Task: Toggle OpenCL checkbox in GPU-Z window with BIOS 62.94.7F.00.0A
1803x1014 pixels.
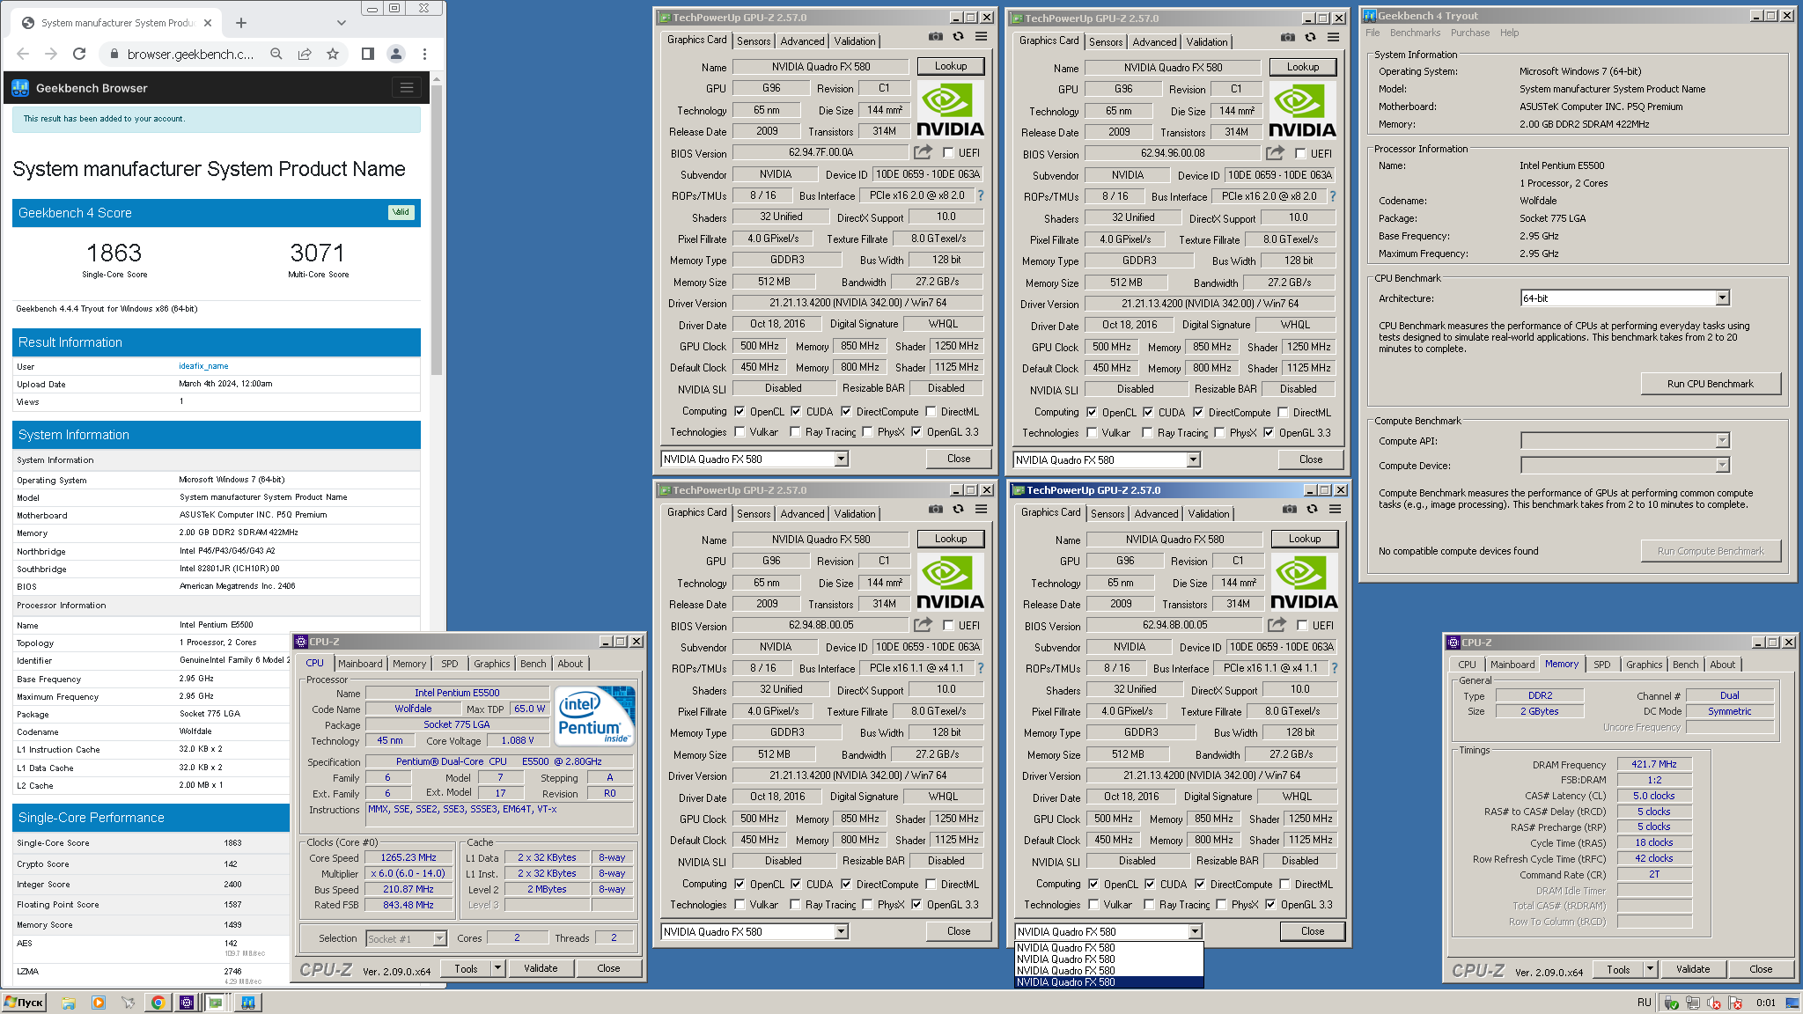Action: [740, 411]
